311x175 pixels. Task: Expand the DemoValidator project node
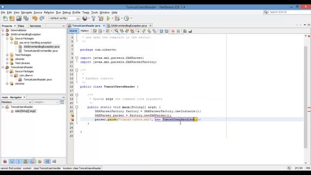click(x=3, y=30)
